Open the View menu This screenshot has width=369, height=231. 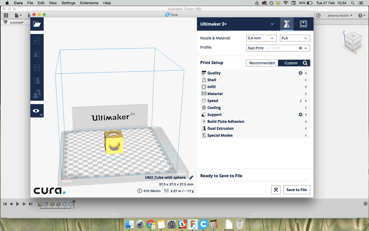pyautogui.click(x=53, y=3)
